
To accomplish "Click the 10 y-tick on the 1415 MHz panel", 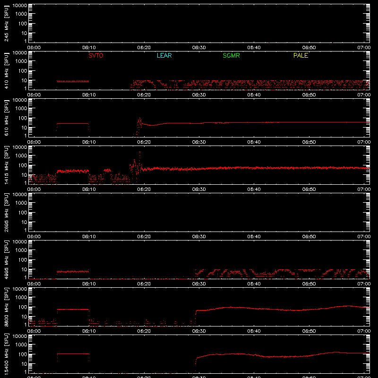I will pyautogui.click(x=24, y=175).
